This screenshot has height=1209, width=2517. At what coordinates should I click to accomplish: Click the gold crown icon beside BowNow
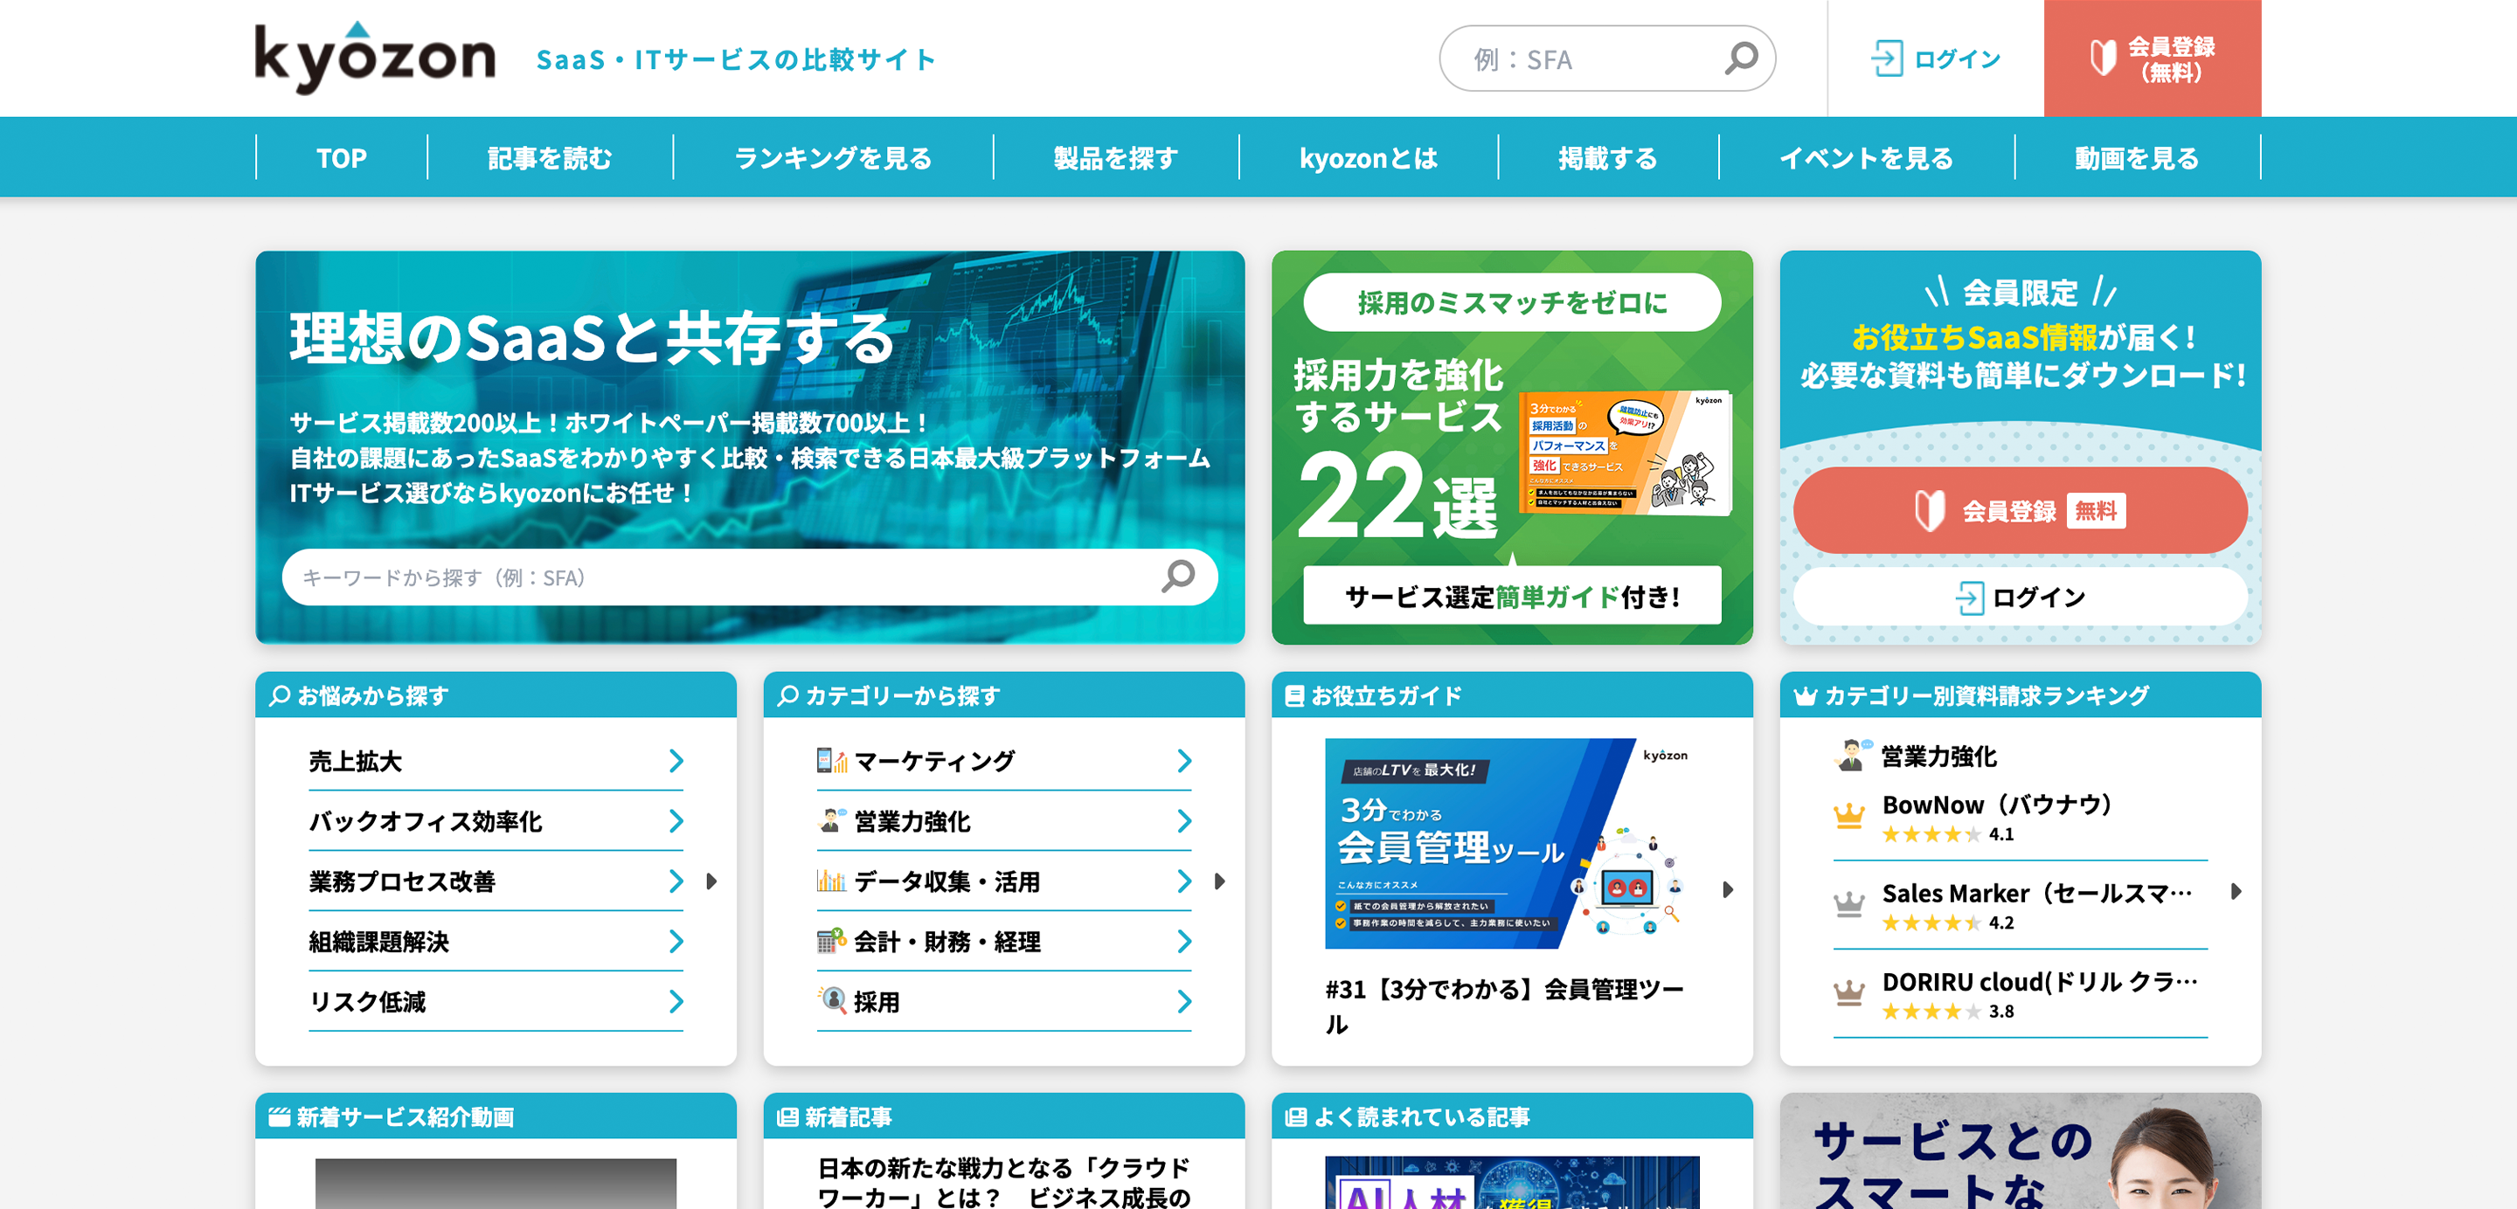1848,815
